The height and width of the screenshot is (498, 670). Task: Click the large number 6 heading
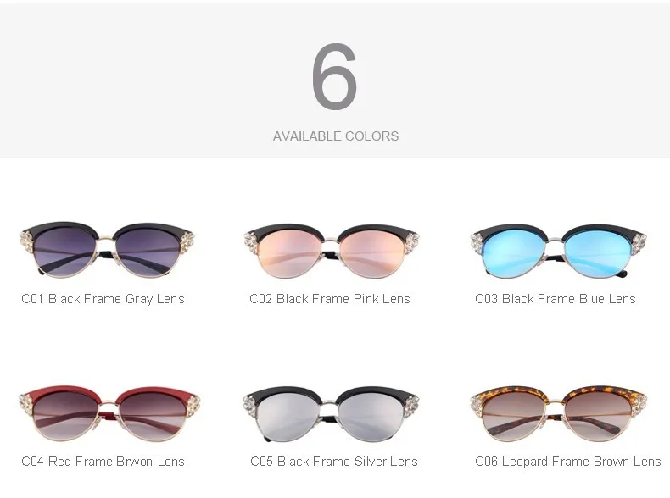[334, 76]
